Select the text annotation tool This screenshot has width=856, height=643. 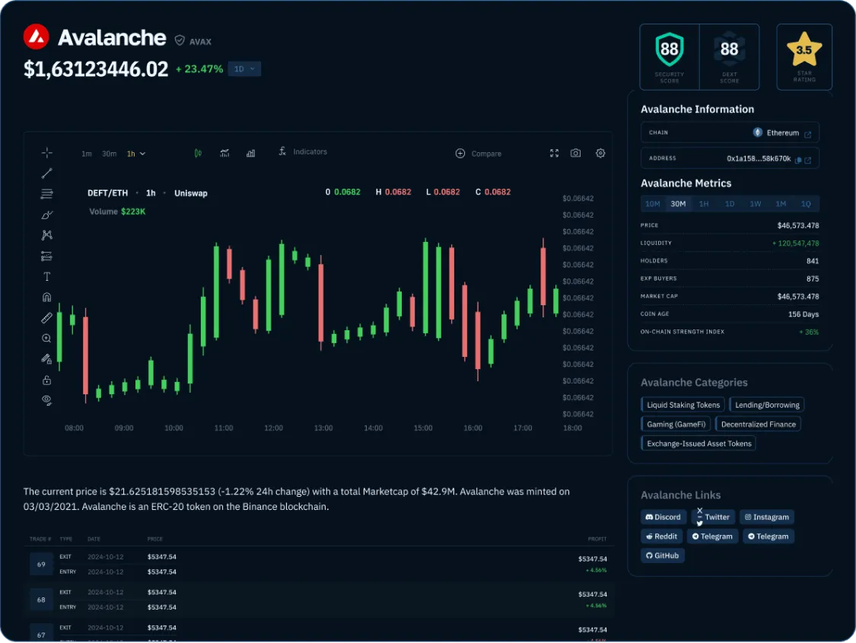point(47,277)
